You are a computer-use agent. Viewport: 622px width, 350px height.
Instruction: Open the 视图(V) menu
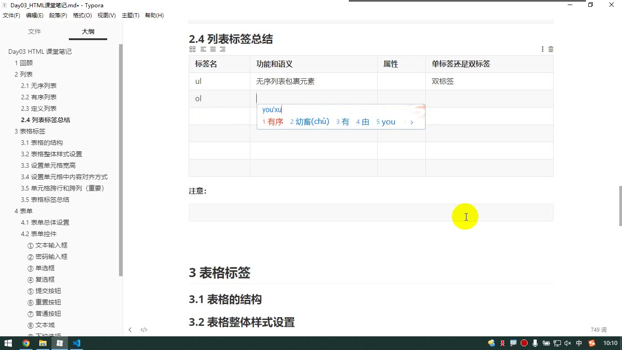coord(107,15)
